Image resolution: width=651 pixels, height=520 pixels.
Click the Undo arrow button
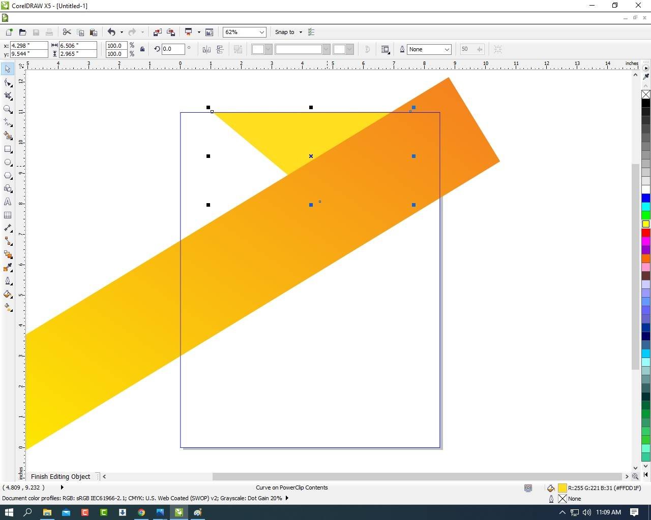(111, 32)
